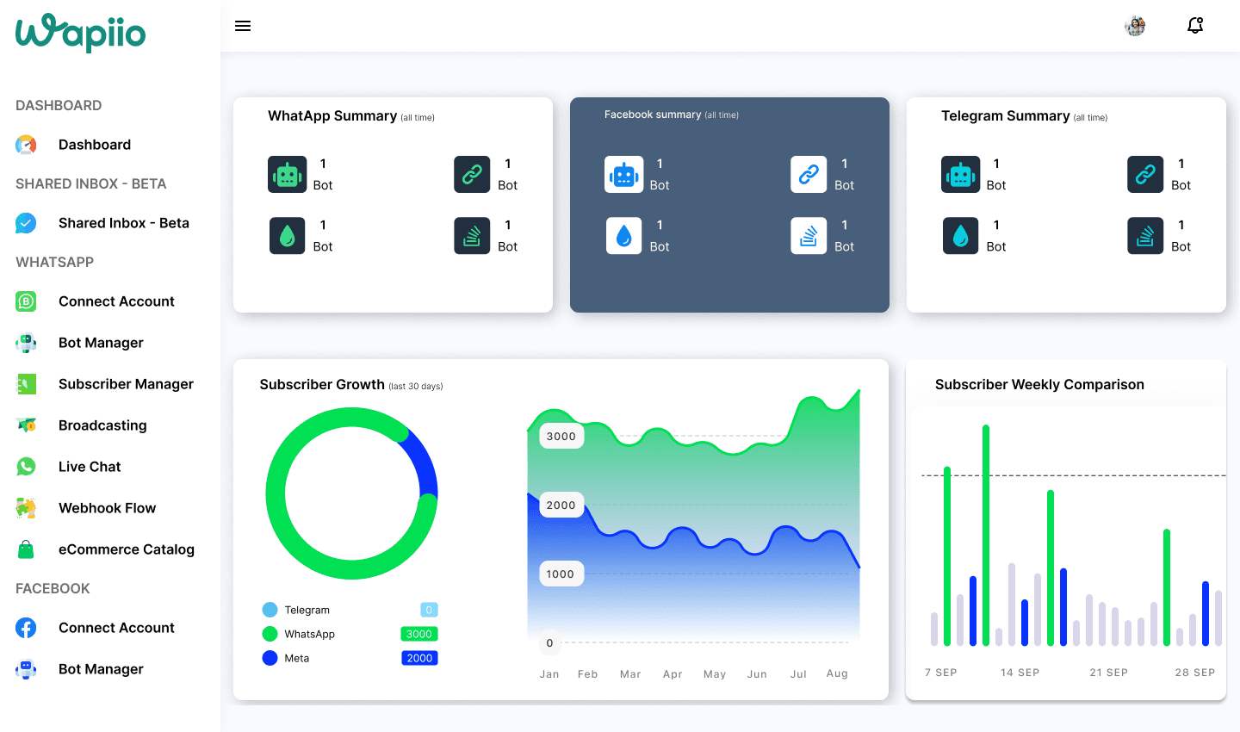Click the Facebook Bot Manager robot icon
Viewport: 1240px width, 732px height.
26,669
